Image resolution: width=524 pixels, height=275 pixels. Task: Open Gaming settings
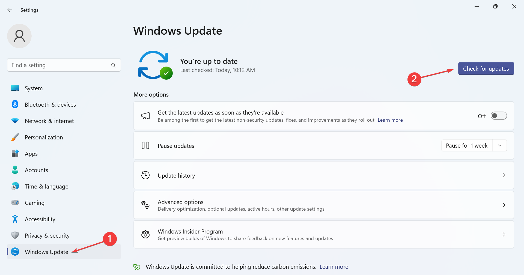[x=64, y=203]
